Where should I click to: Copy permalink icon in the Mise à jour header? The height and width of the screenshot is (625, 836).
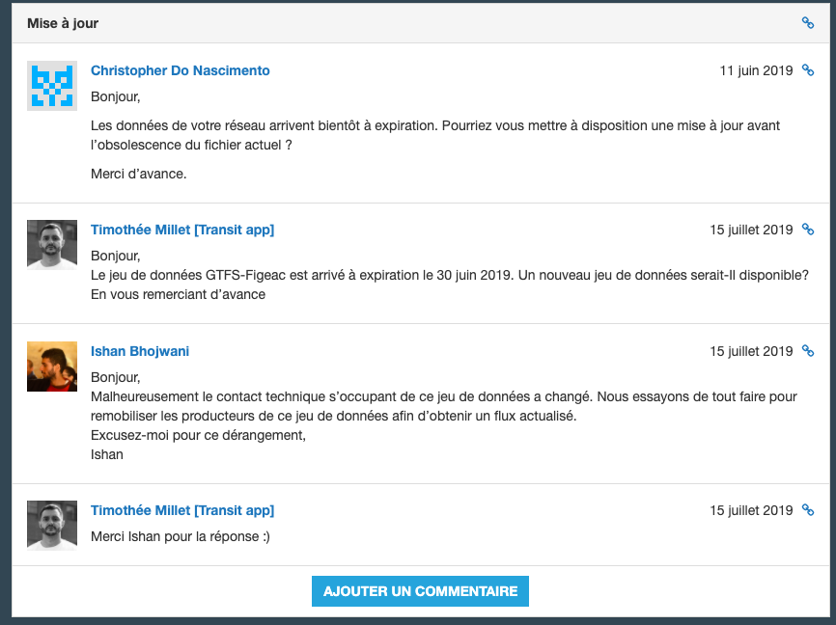pyautogui.click(x=808, y=23)
